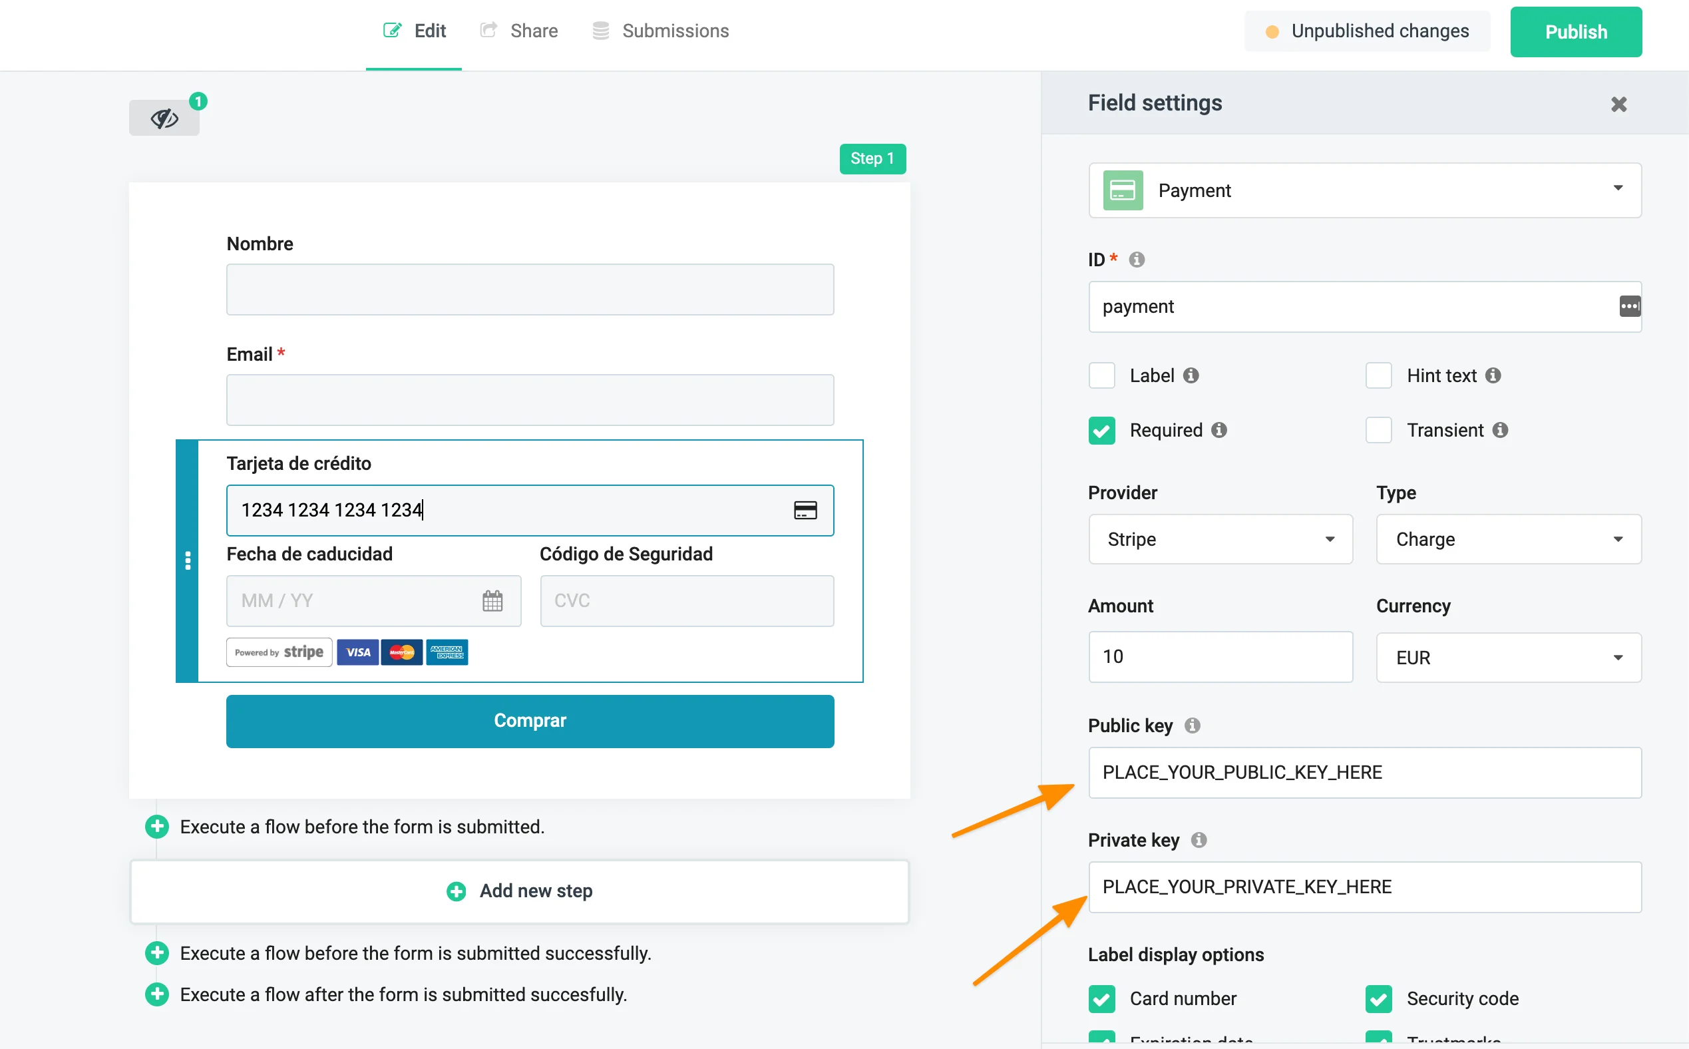Screen dimensions: 1689x1049
Task: Click the three-dot drag handle on payment field
Action: (x=187, y=560)
